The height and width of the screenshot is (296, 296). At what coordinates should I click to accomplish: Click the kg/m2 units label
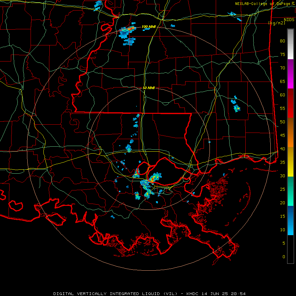point(277,23)
